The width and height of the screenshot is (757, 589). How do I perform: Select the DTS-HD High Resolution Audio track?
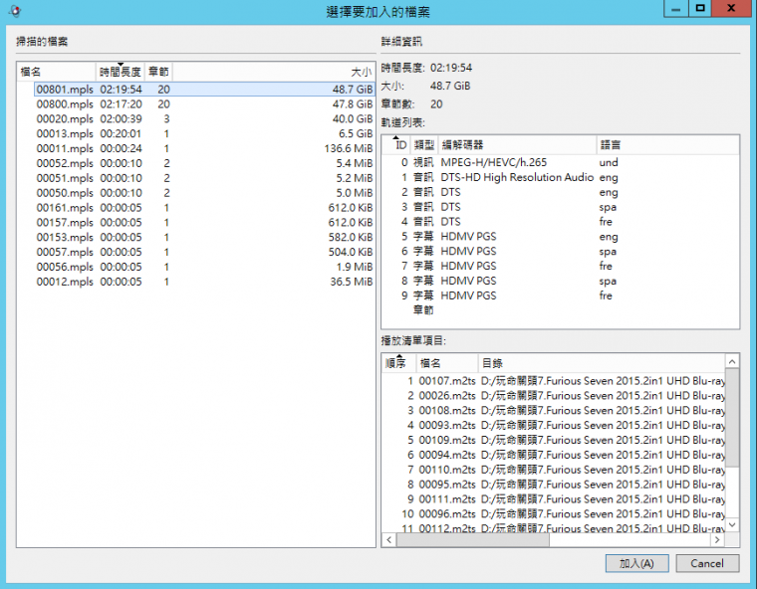(x=561, y=177)
